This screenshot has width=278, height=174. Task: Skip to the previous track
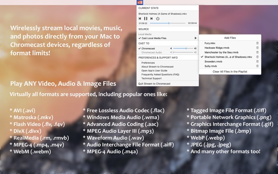point(140,19)
